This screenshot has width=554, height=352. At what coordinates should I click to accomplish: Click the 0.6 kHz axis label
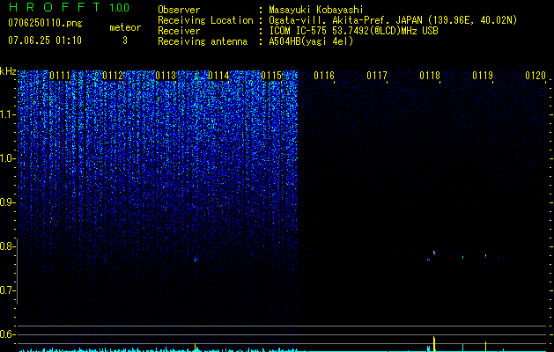pos(7,334)
